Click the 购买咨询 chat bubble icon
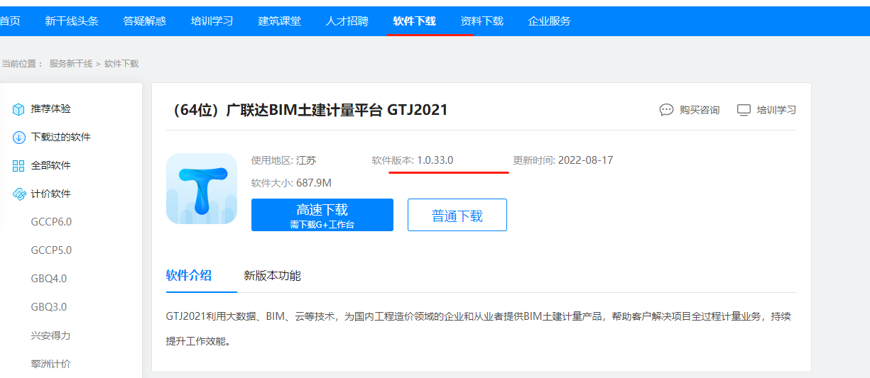This screenshot has width=870, height=378. [666, 110]
